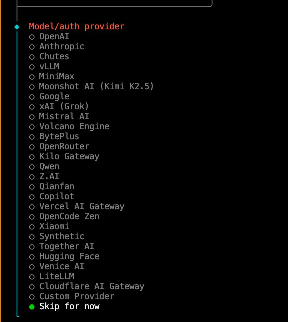Select the xAI (Grok) option

click(x=64, y=106)
